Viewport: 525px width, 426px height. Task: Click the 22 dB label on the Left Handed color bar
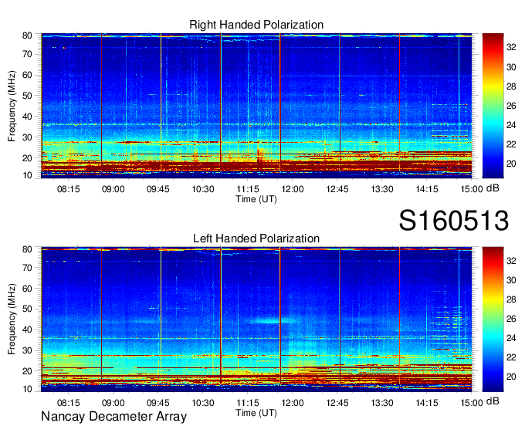[x=511, y=357]
